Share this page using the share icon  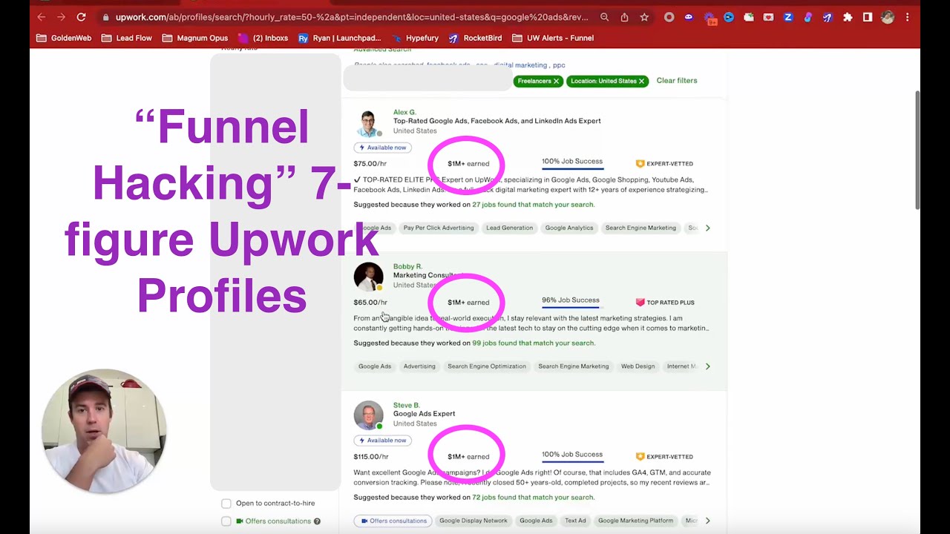tap(624, 17)
